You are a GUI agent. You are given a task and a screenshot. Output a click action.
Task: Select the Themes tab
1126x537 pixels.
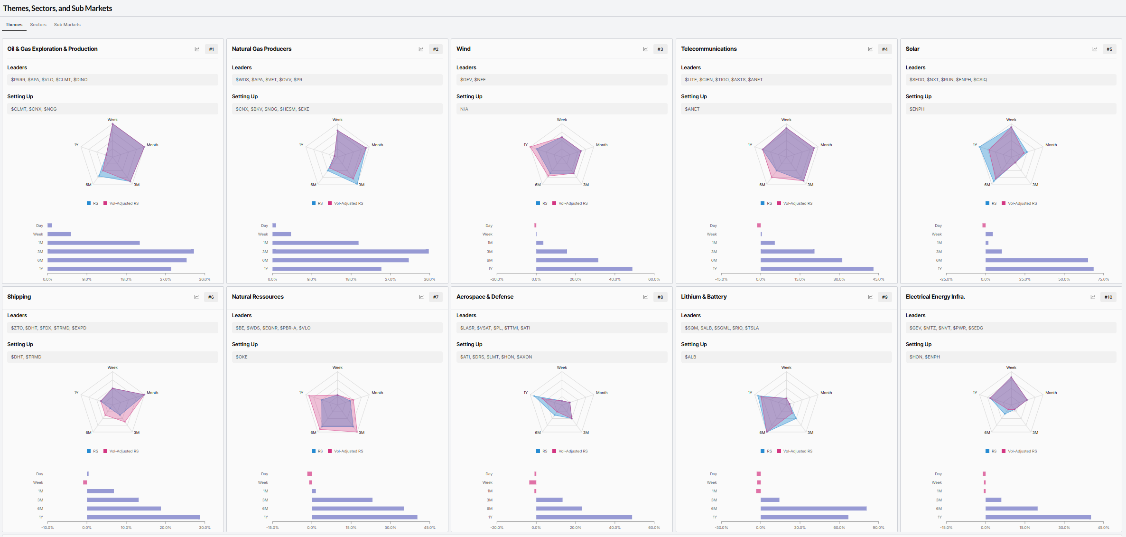click(x=14, y=25)
